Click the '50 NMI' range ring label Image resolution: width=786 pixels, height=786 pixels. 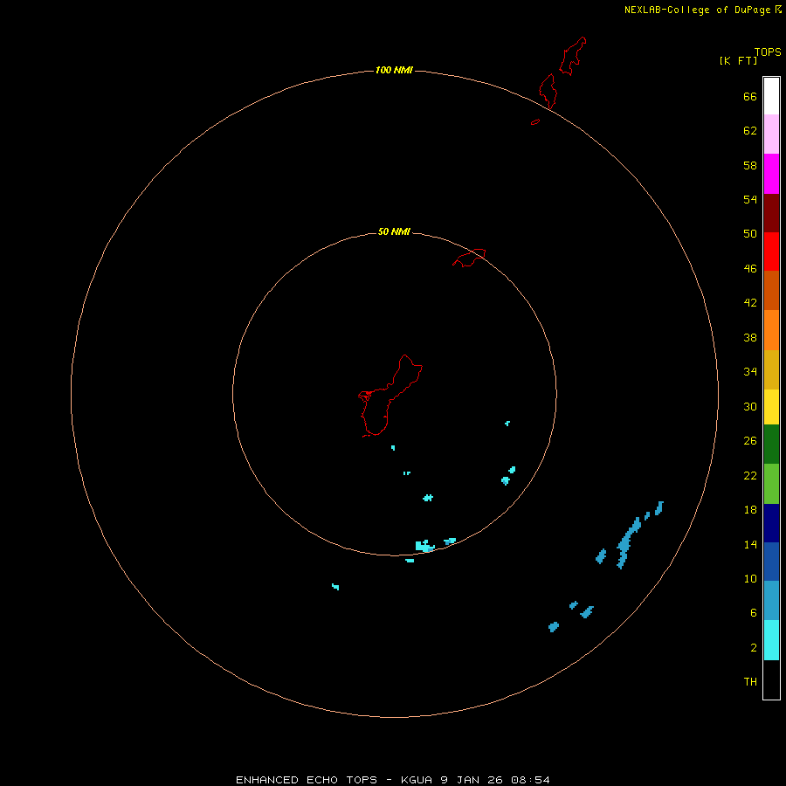point(394,231)
